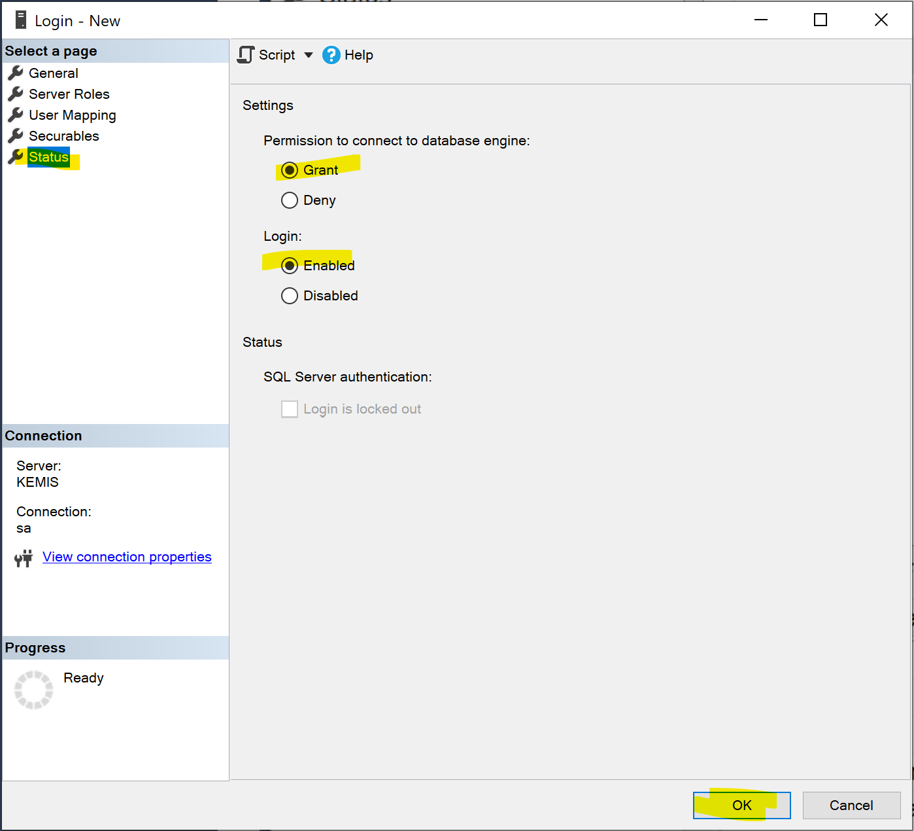Choose the Enabled login option
Screen dimensions: 914x831
coord(290,266)
